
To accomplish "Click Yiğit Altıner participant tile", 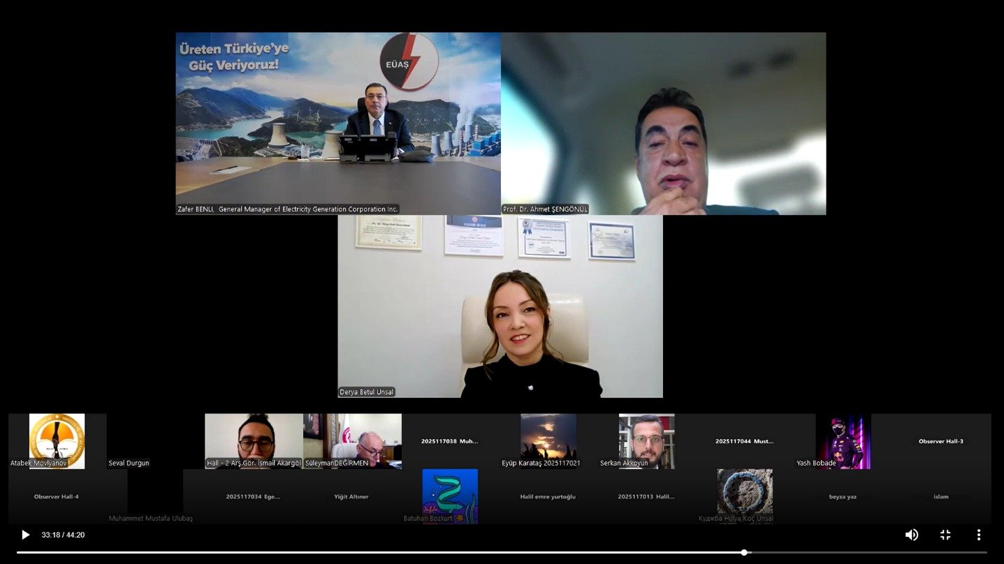I will click(x=352, y=496).
